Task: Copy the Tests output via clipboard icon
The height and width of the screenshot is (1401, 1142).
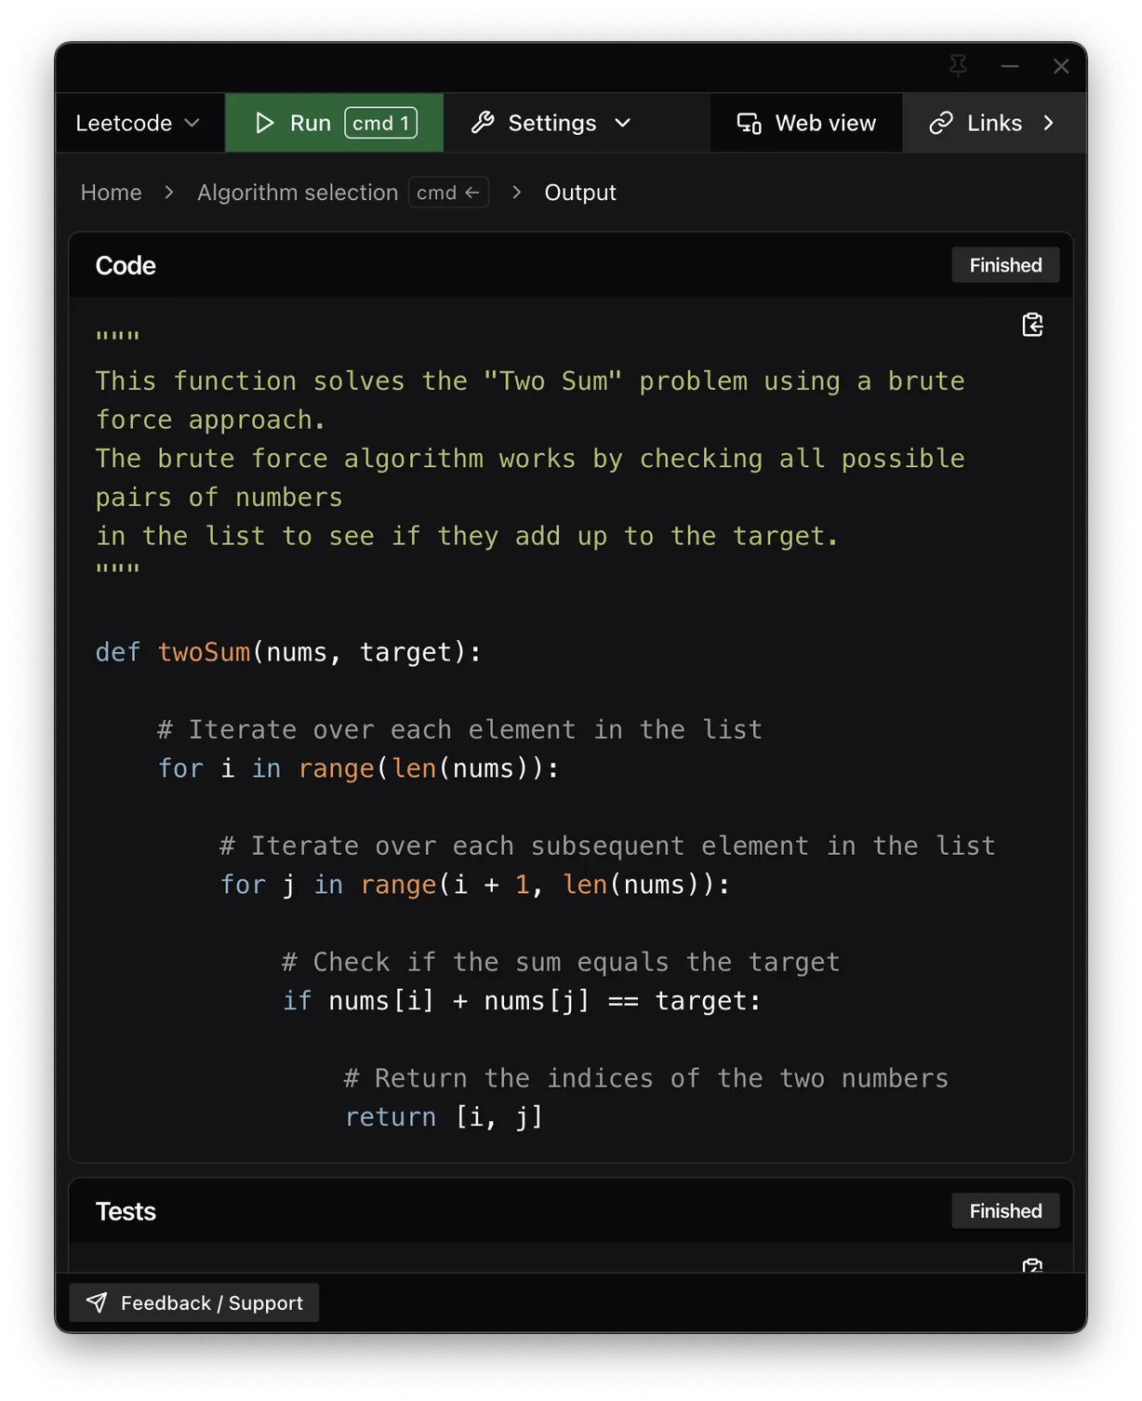Action: click(x=1032, y=1267)
